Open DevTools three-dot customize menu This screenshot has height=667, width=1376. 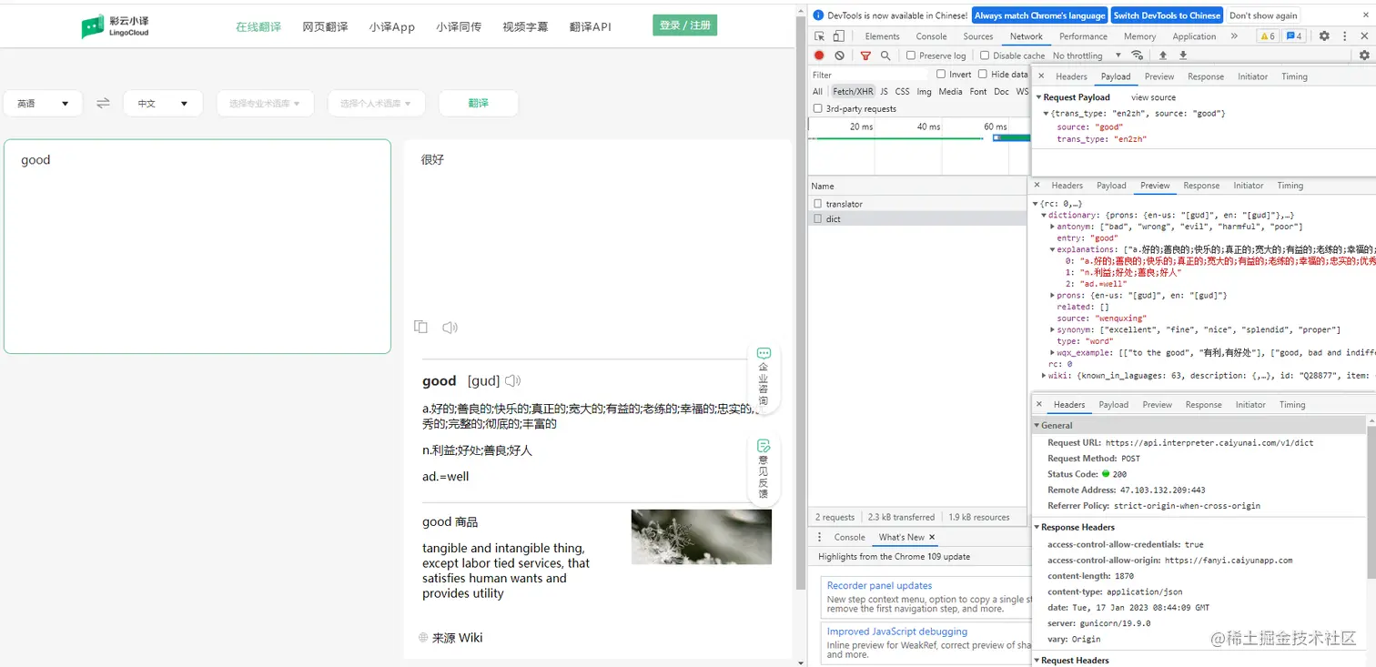pos(1345,36)
